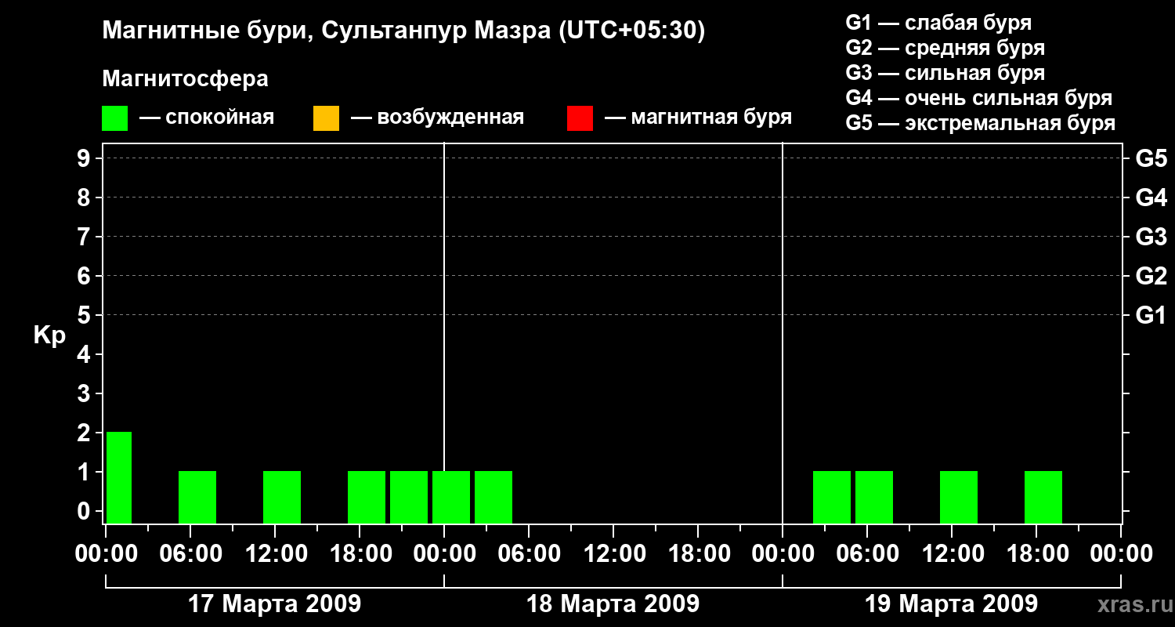Click the last green bar on 18 Марта
Viewport: 1175px width, 627px height.
click(x=493, y=497)
